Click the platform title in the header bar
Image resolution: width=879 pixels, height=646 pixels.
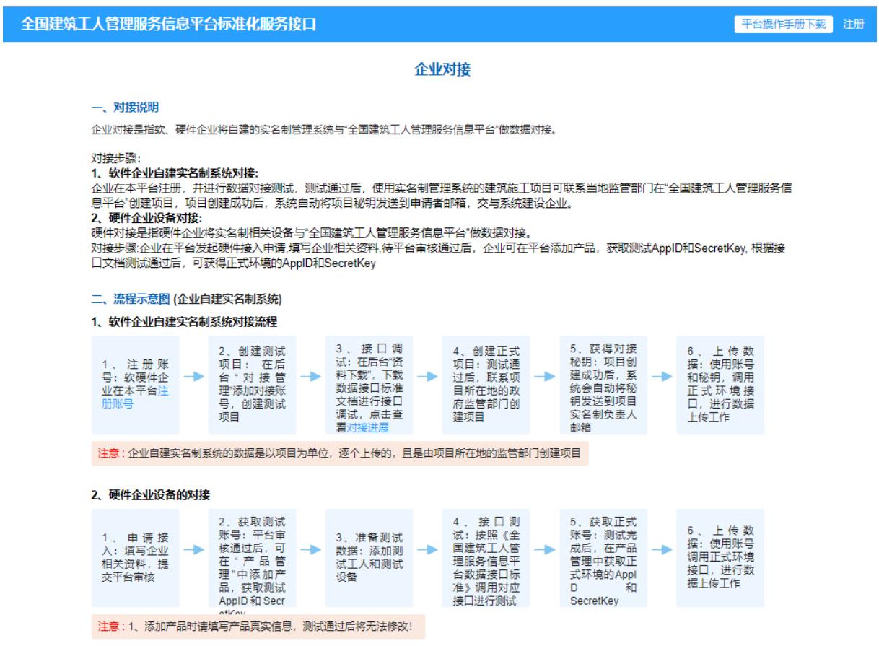tap(168, 24)
